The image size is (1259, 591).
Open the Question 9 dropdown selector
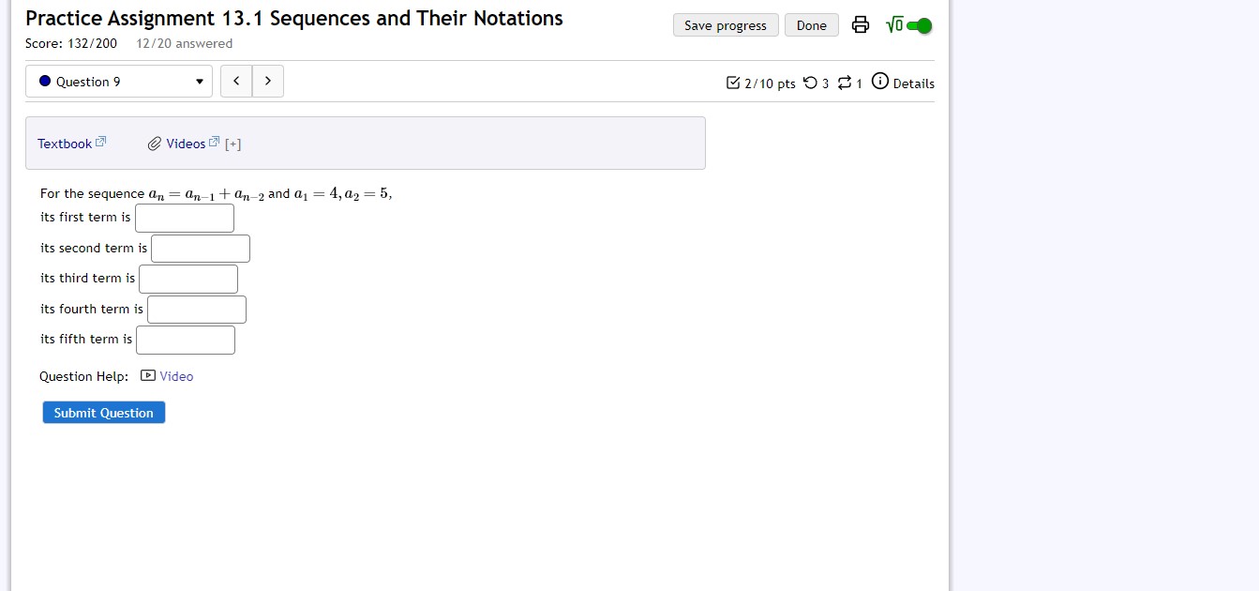[x=118, y=81]
